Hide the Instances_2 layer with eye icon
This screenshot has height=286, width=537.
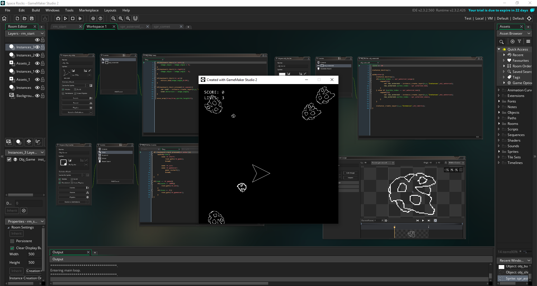tap(37, 55)
